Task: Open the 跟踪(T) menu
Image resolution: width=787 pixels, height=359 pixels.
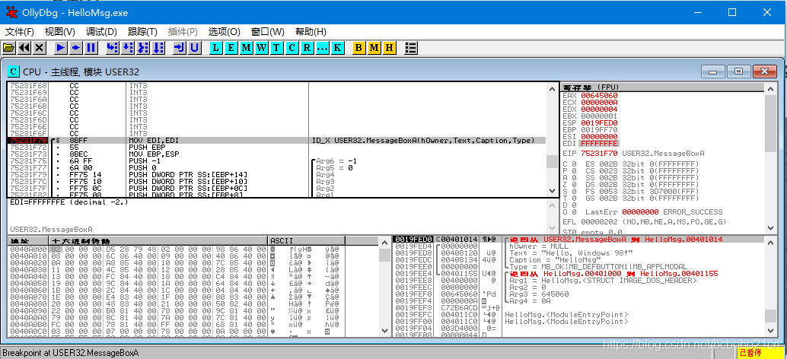Action: [142, 32]
